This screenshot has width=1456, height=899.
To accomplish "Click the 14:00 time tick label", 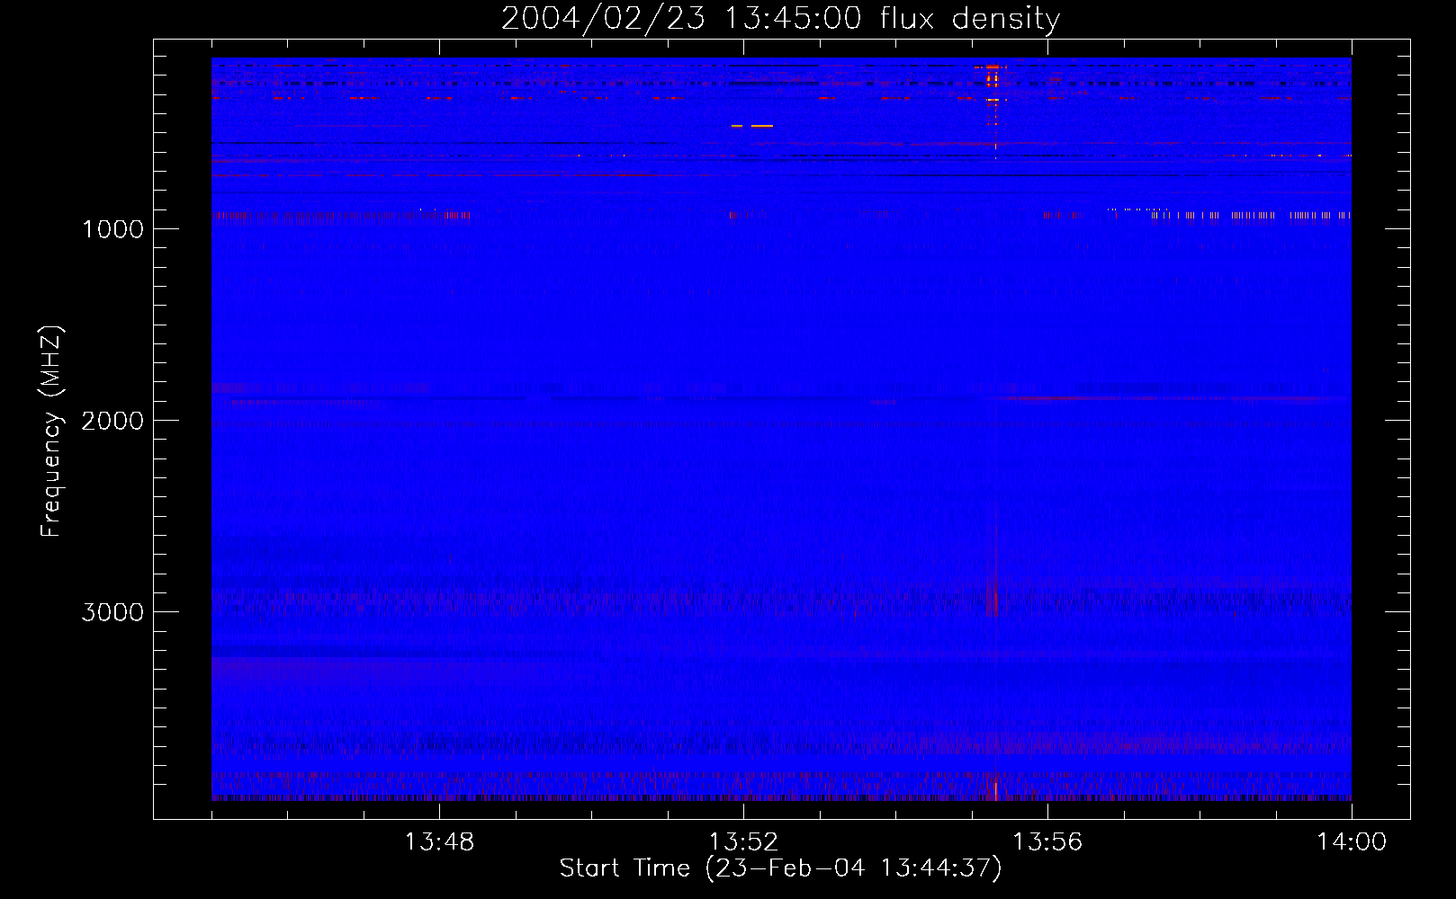I will coord(1352,842).
